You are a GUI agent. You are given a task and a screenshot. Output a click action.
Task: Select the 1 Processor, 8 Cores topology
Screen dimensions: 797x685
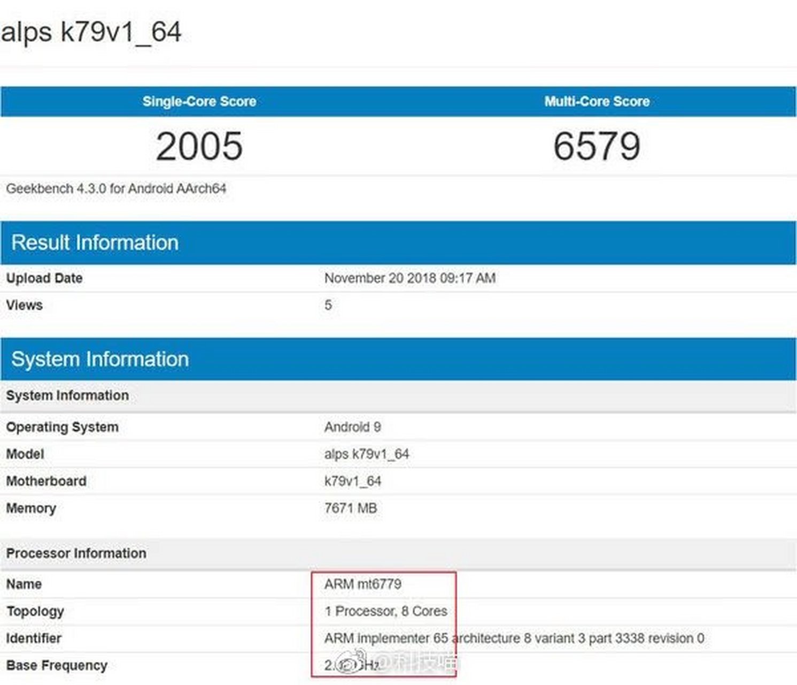click(x=385, y=611)
